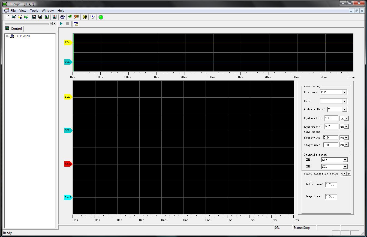Click the green arrow connect icon
Screen dimensions: 367x237
[x=70, y=17]
